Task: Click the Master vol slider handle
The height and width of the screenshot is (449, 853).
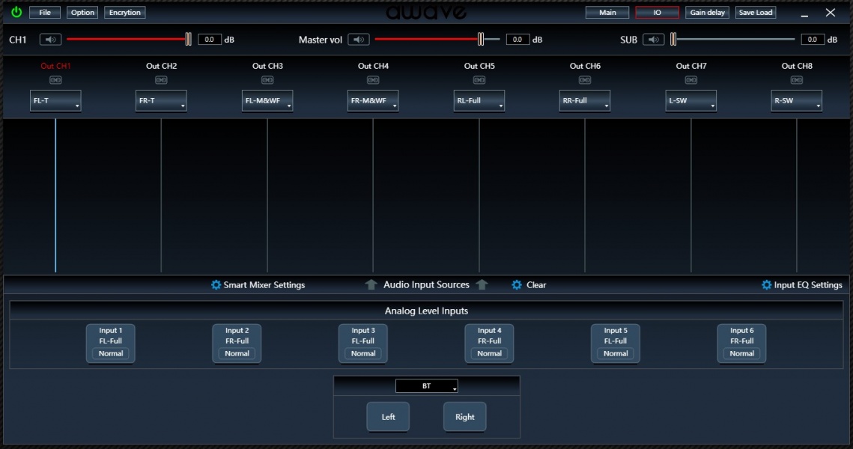Action: [481, 40]
